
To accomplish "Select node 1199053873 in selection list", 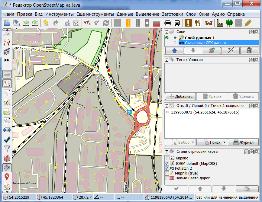I will (x=212, y=112).
